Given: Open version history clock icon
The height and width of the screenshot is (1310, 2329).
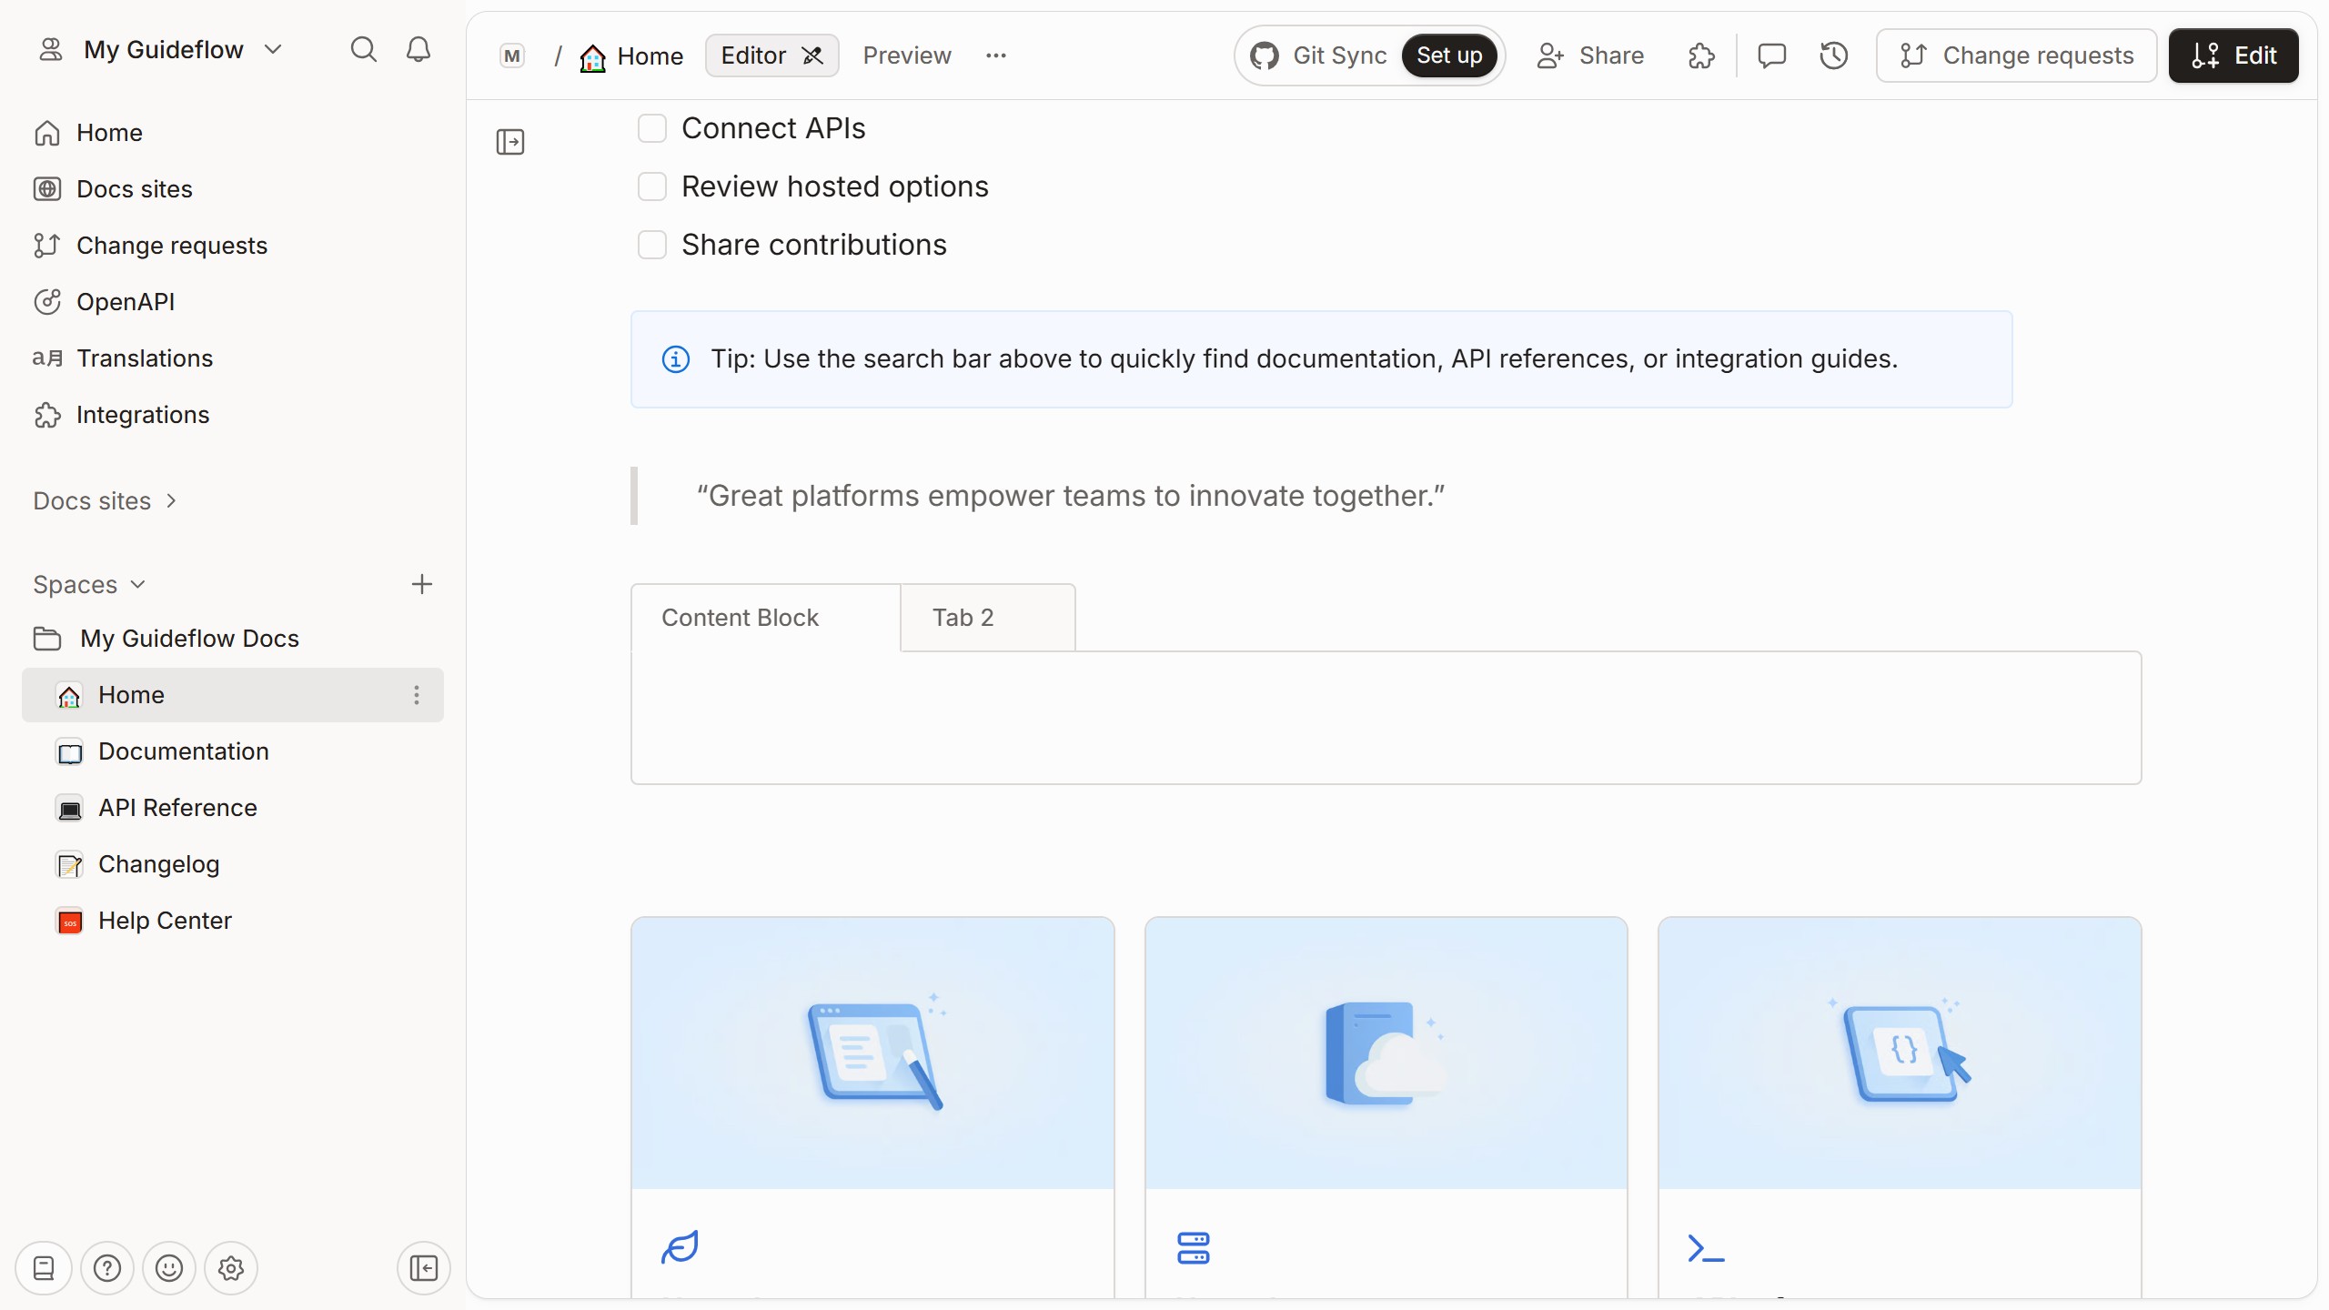Looking at the screenshot, I should (x=1833, y=55).
